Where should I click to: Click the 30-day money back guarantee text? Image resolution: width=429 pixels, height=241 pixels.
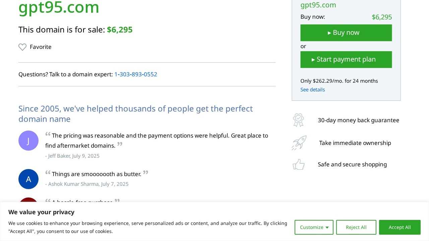358,120
